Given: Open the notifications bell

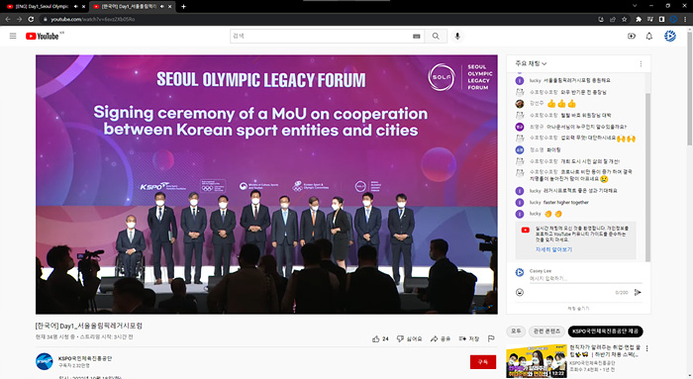Looking at the screenshot, I should [x=648, y=37].
